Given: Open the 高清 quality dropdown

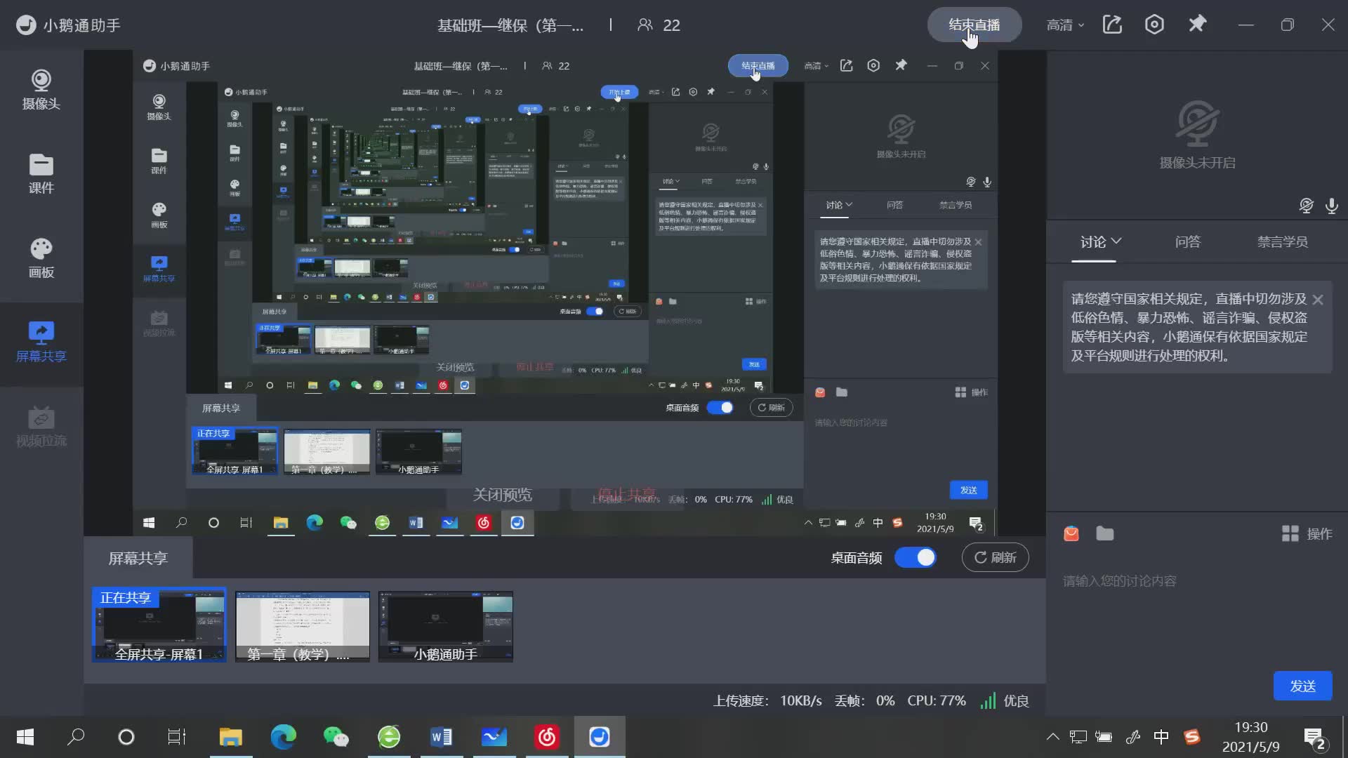Looking at the screenshot, I should coord(1065,25).
